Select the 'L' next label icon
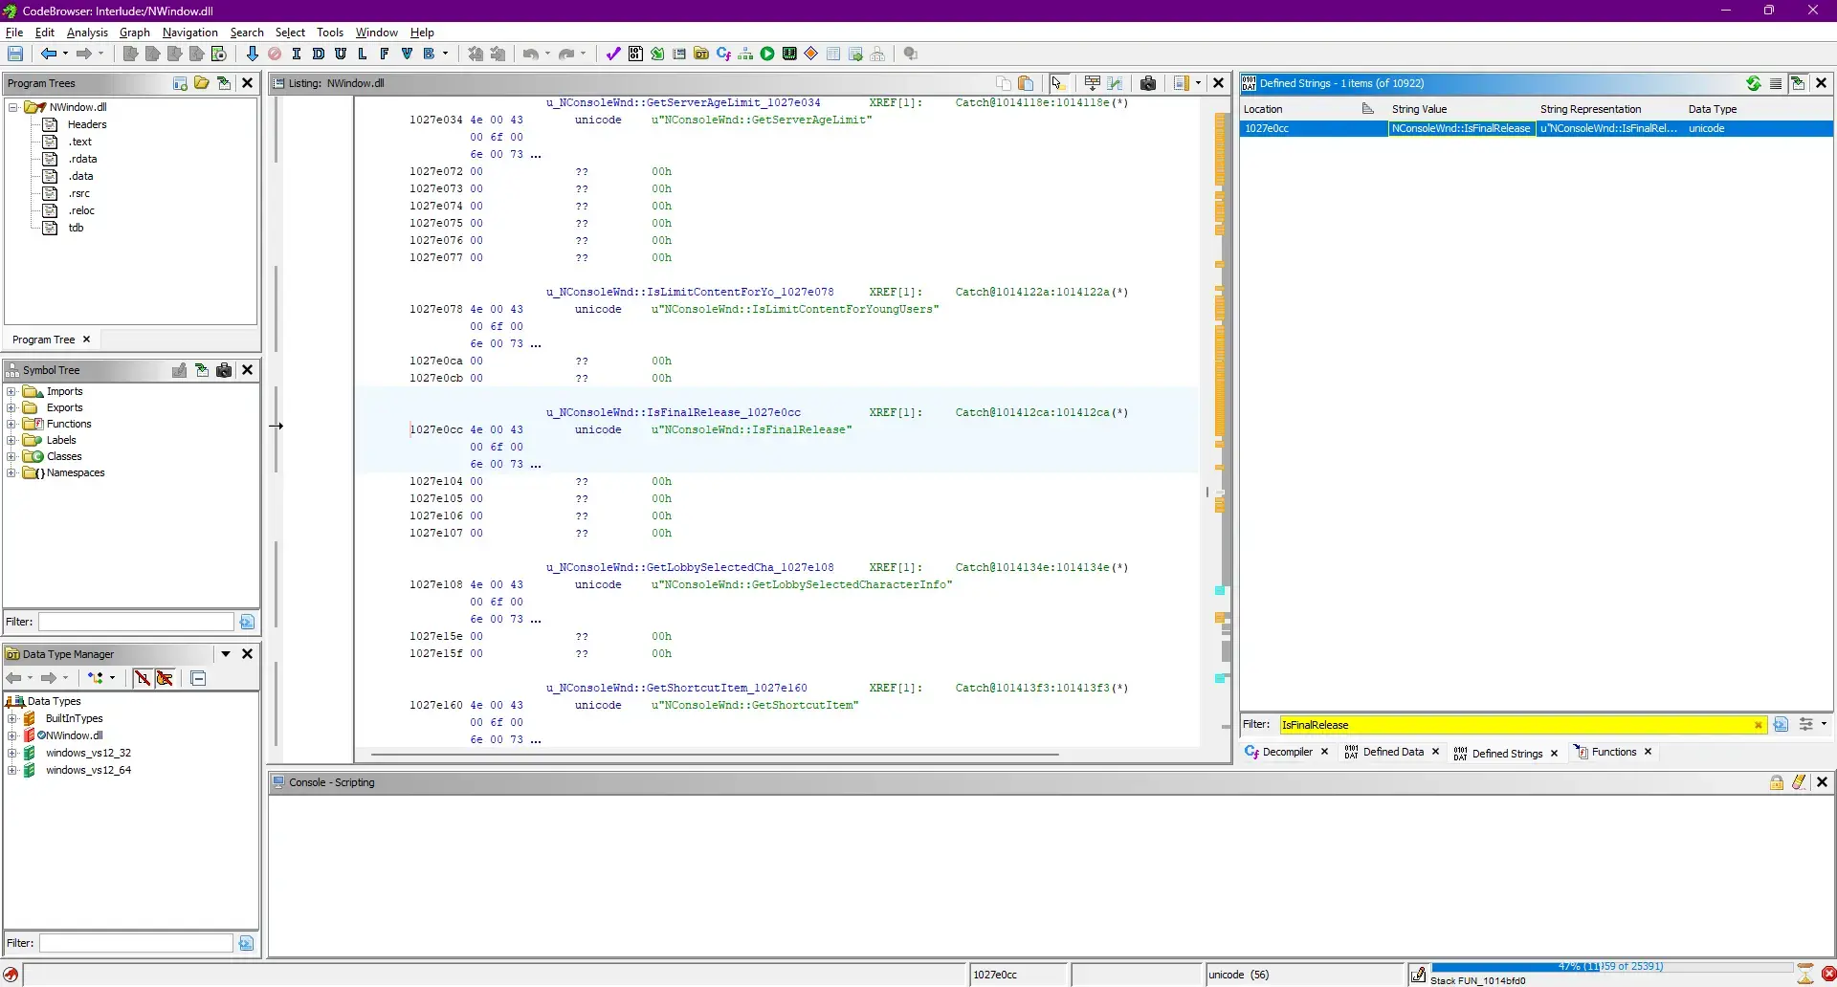The height and width of the screenshot is (987, 1837). 363,55
